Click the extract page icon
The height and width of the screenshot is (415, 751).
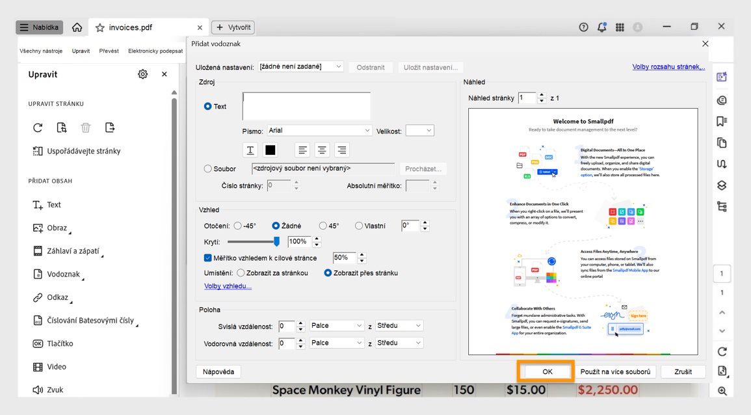pos(62,127)
